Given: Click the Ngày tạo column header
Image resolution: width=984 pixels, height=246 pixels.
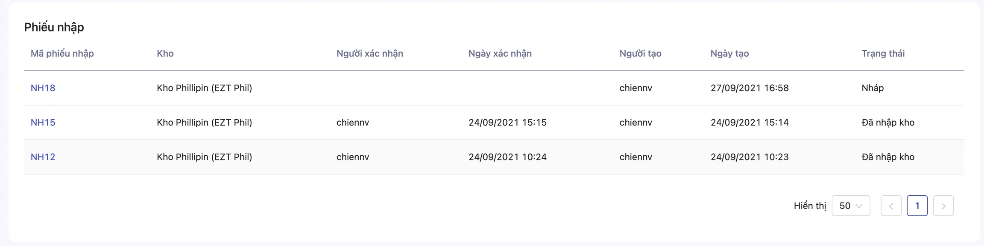Looking at the screenshot, I should click(729, 54).
